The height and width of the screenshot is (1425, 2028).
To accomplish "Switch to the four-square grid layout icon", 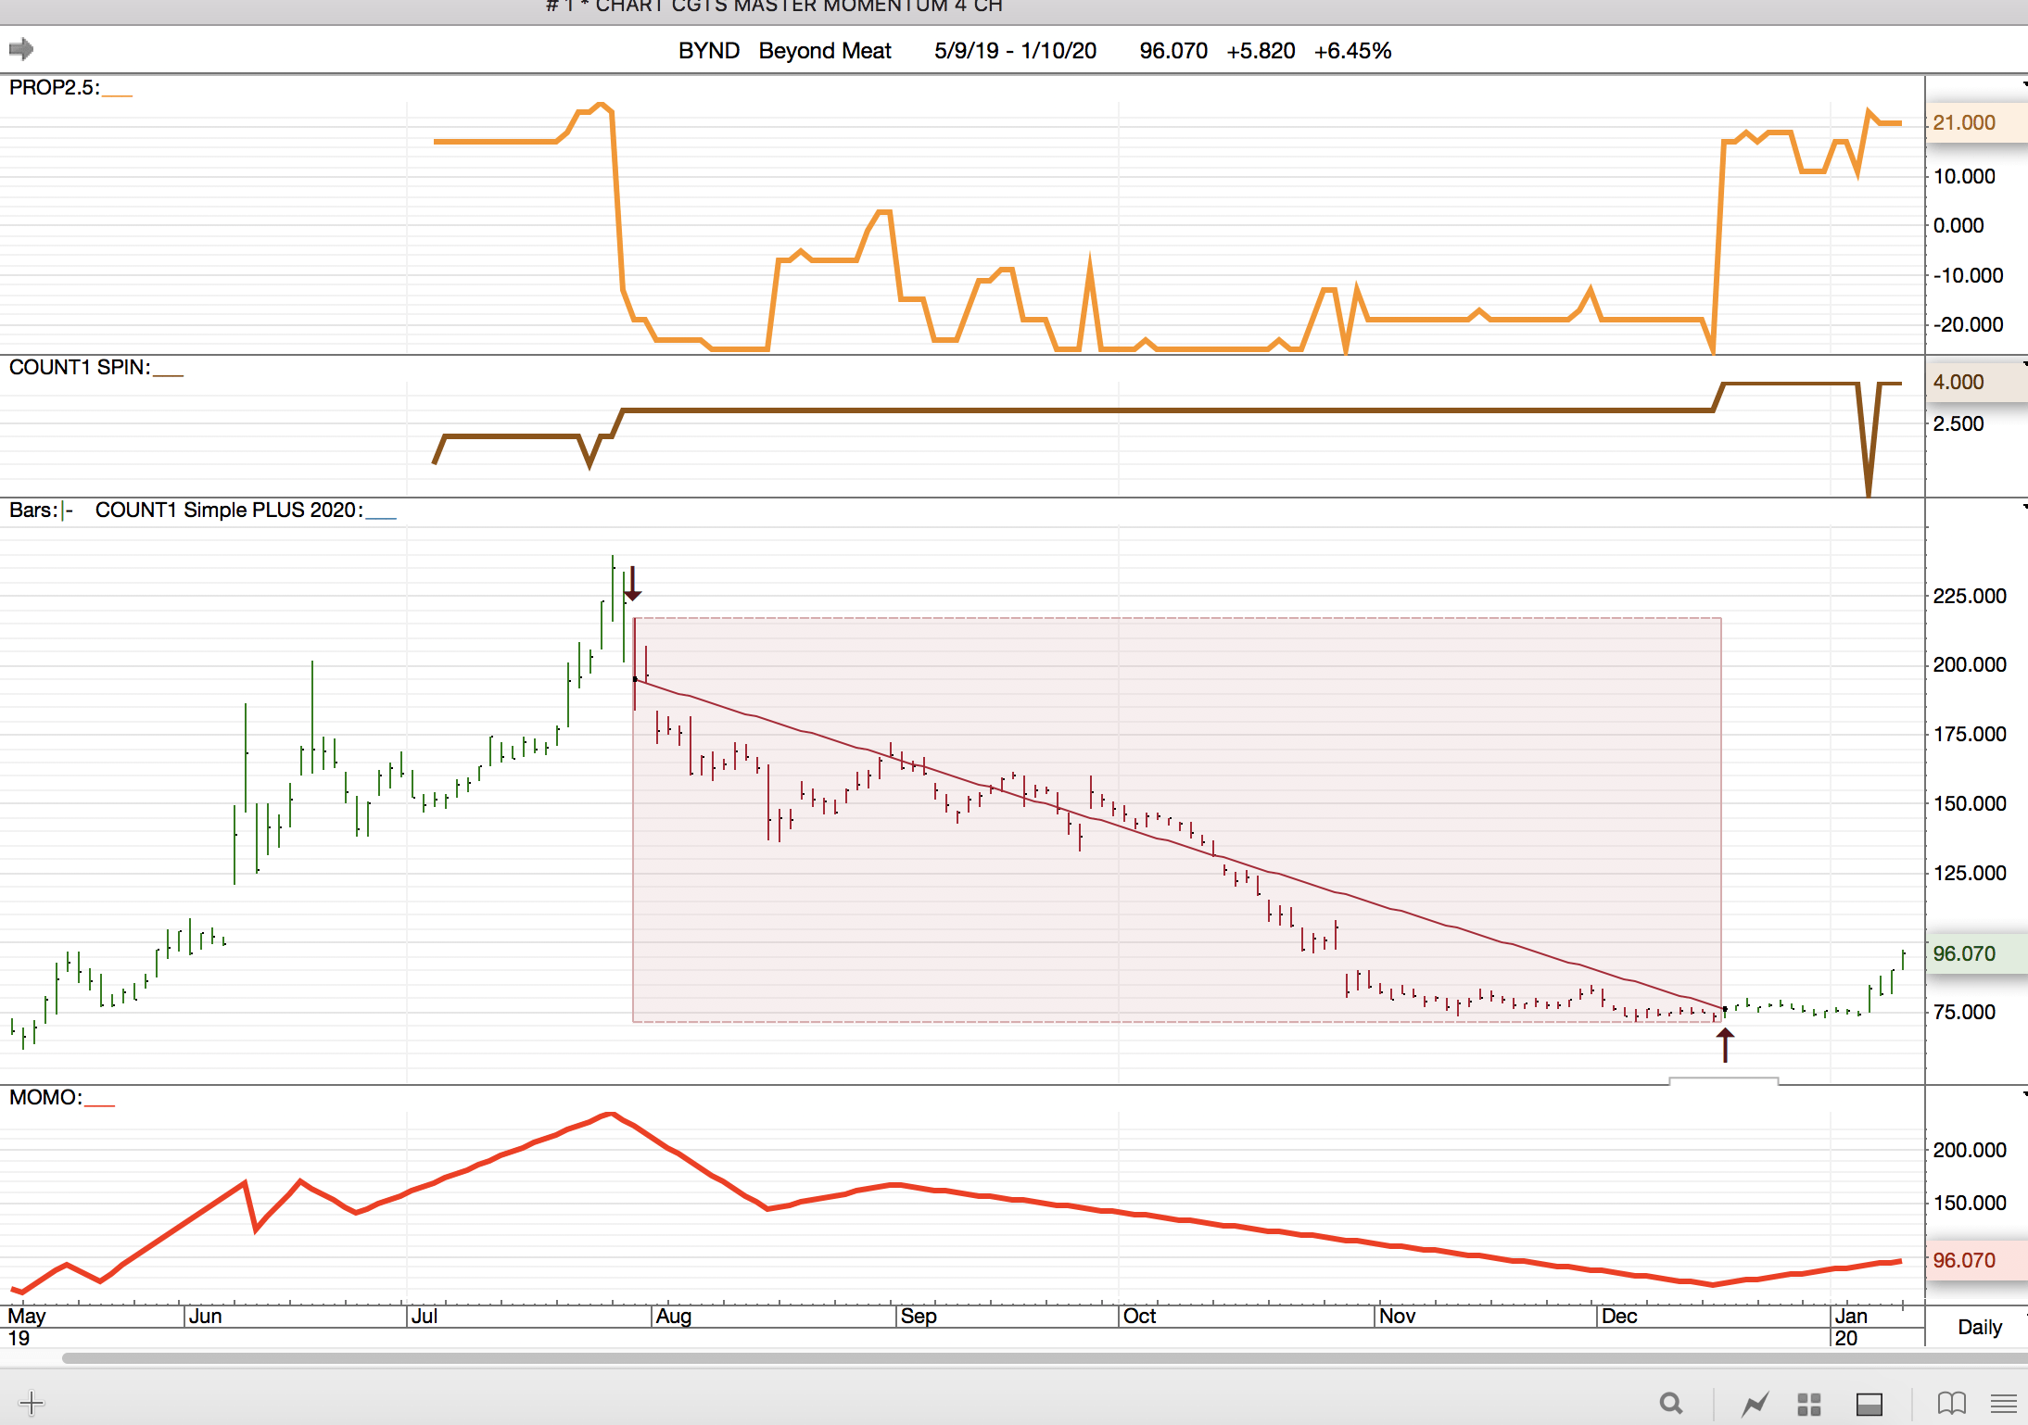I will 1809,1404.
